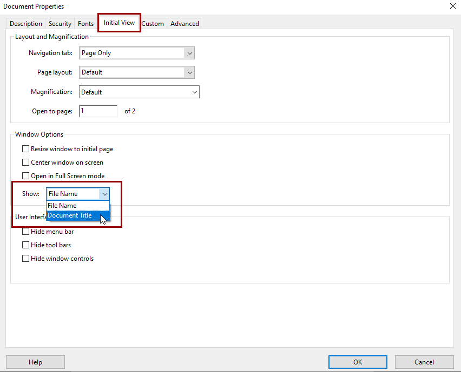Switch to the Custom tab
This screenshot has height=372, width=461.
(x=153, y=23)
